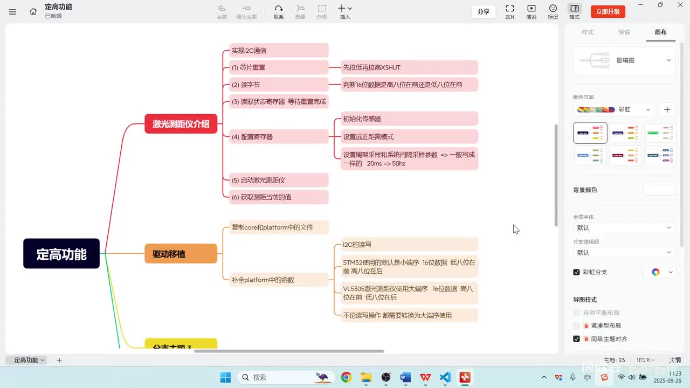The image size is (690, 388).
Task: Select the 定高功能 central topic
Action: click(x=61, y=254)
